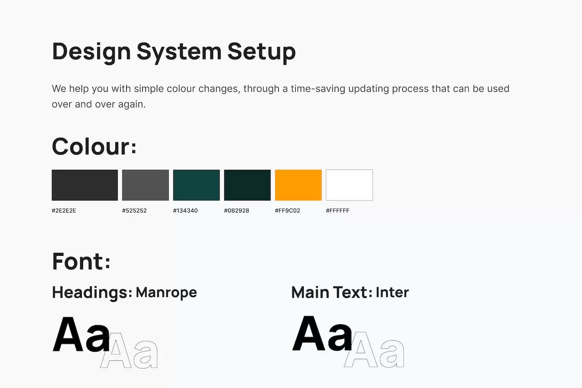Click the #0B2928 hex label
582x388 pixels.
click(x=237, y=210)
